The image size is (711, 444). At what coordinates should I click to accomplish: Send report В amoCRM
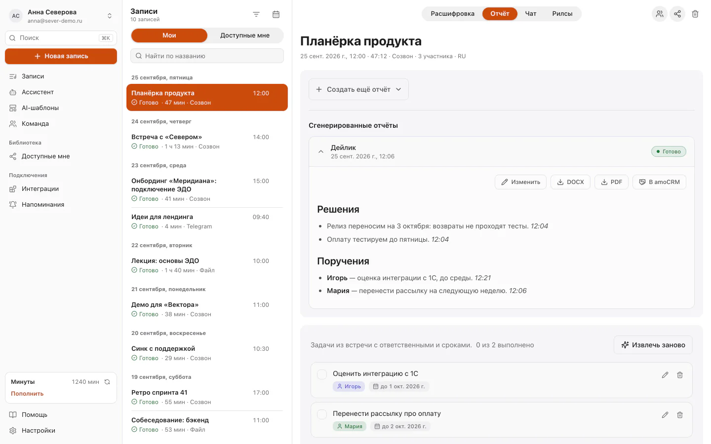[659, 182]
